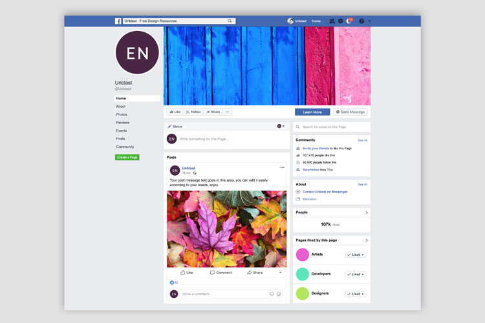Select Home in the left sidebar
485x323 pixels.
click(x=137, y=98)
